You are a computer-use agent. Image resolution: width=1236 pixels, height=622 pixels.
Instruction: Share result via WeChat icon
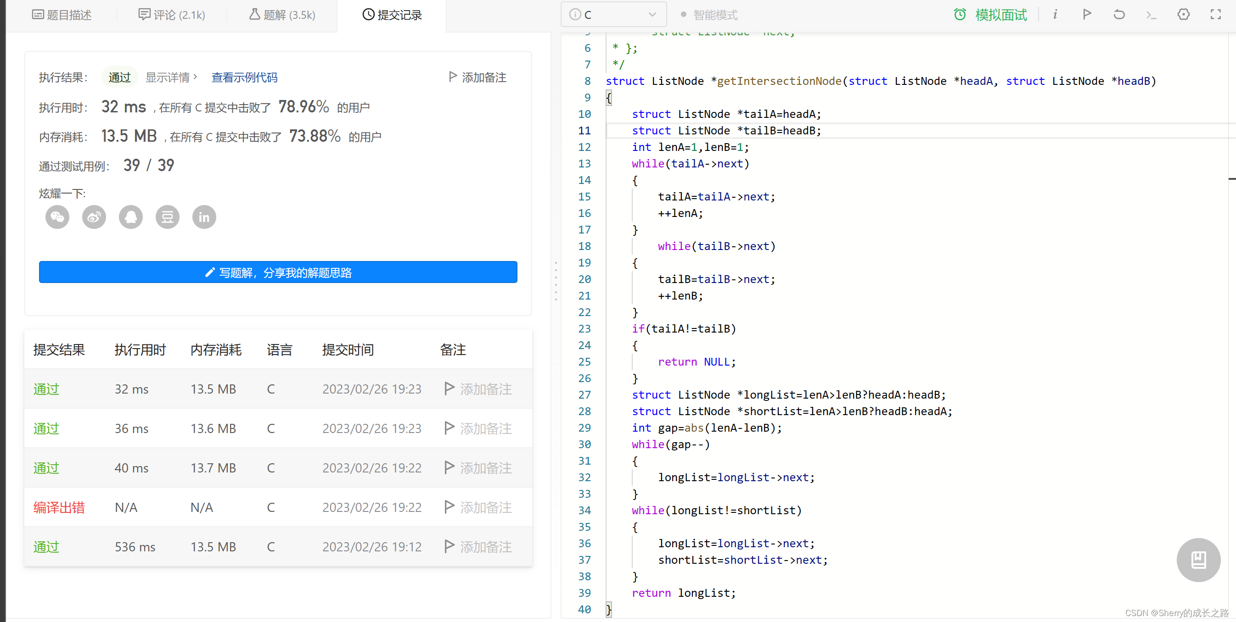(57, 217)
